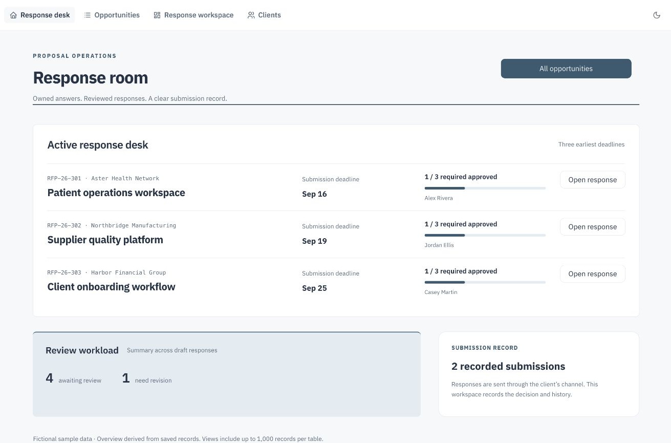Click the 2 recorded submissions heading
671x443 pixels.
pyautogui.click(x=508, y=367)
